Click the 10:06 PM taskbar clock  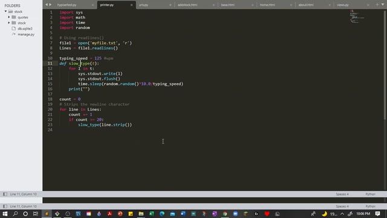coord(363,214)
